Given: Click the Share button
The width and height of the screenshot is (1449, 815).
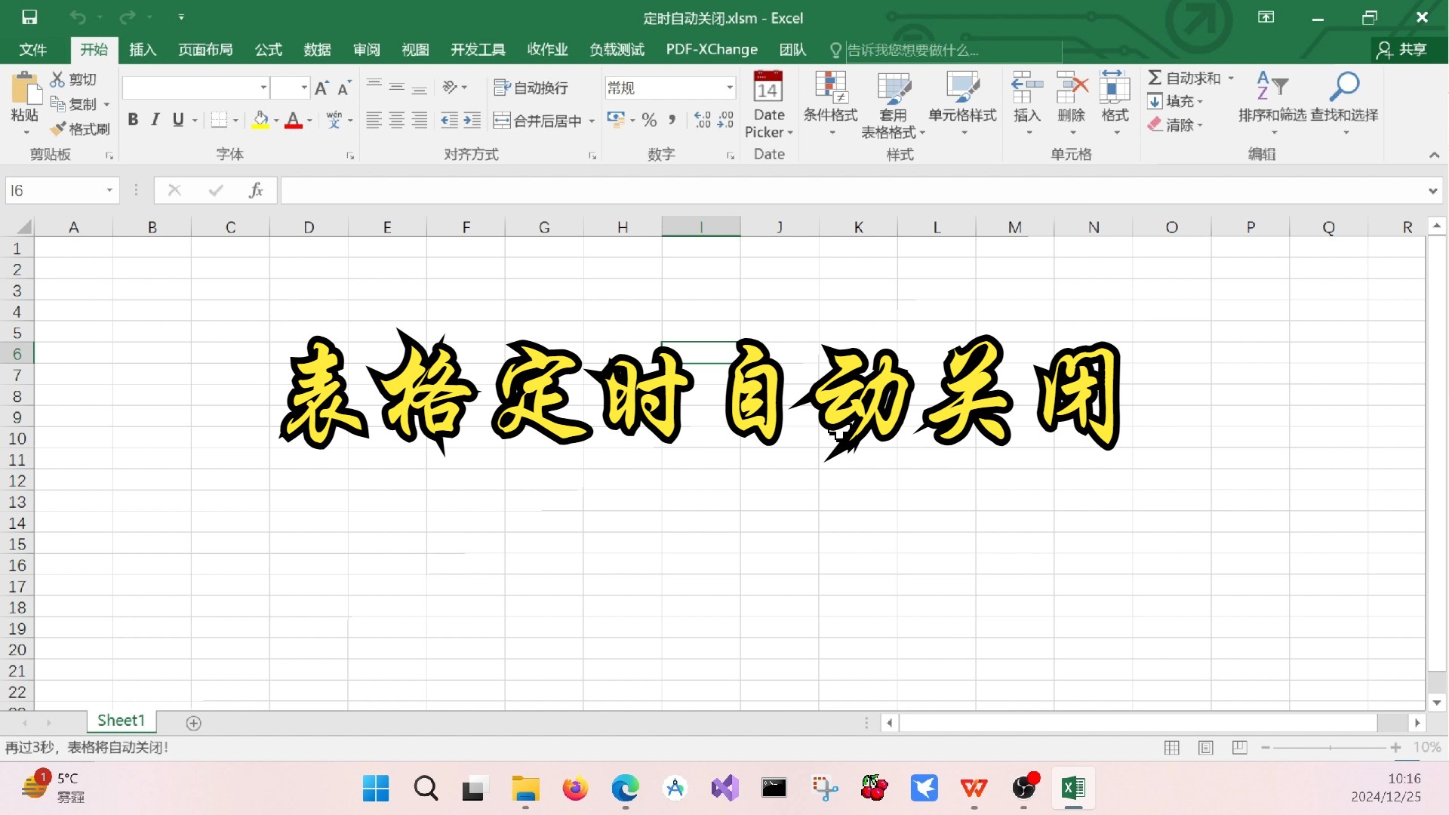Looking at the screenshot, I should coord(1402,50).
